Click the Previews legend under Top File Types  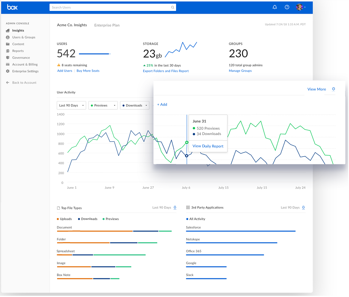111,219
